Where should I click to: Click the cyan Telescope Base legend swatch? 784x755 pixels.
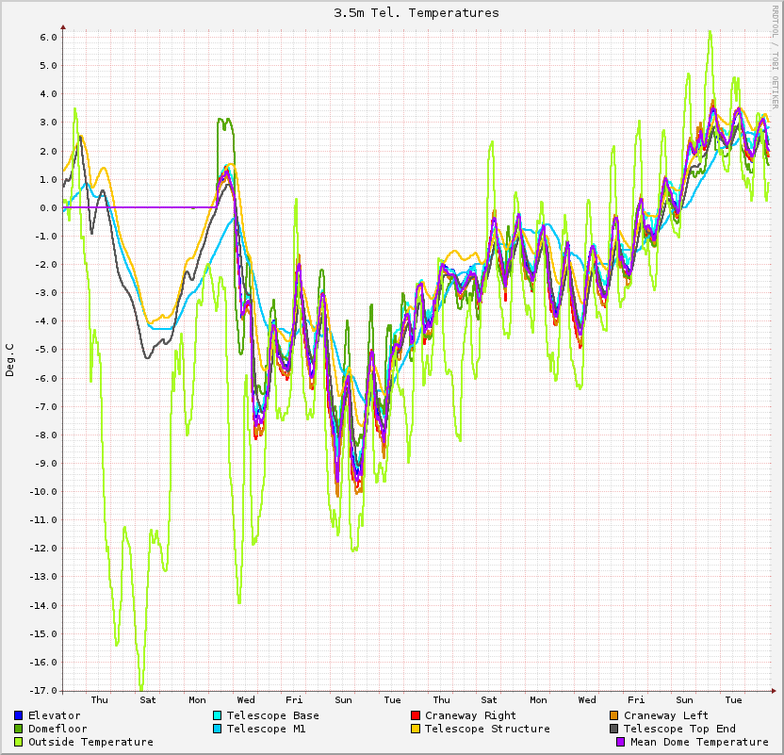[218, 716]
